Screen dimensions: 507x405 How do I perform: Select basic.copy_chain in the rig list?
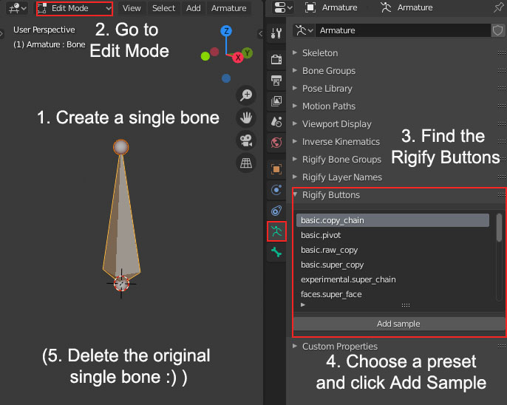(x=392, y=220)
